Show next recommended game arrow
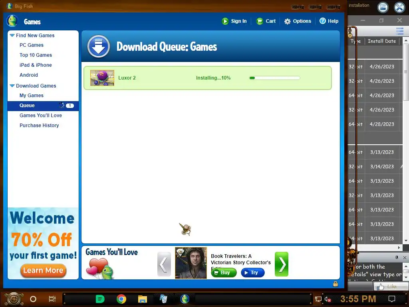Image resolution: width=409 pixels, height=307 pixels. point(282,264)
